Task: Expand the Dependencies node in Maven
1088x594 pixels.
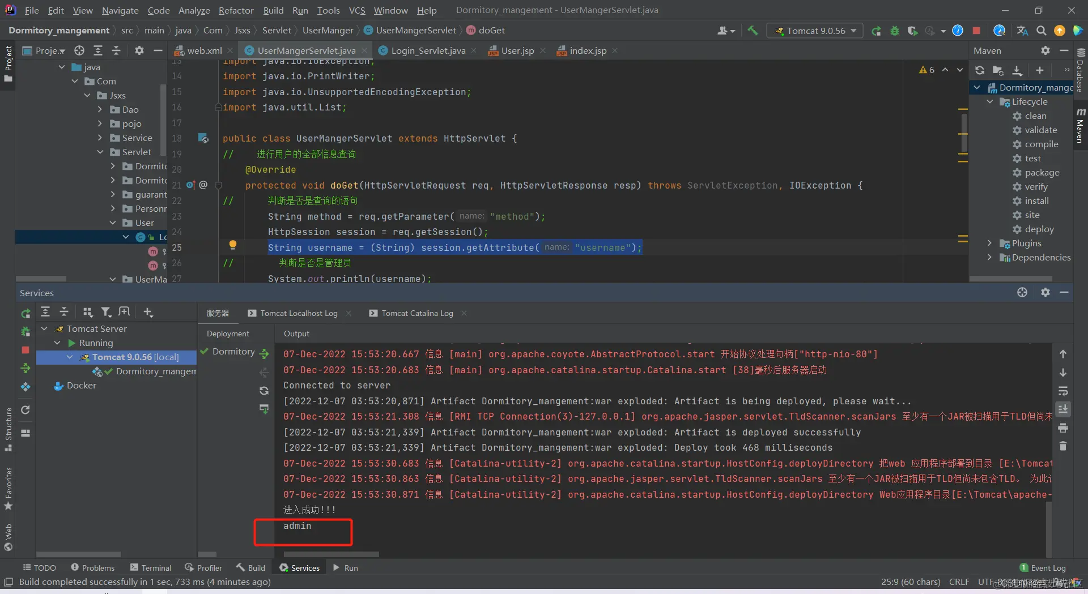Action: [989, 258]
